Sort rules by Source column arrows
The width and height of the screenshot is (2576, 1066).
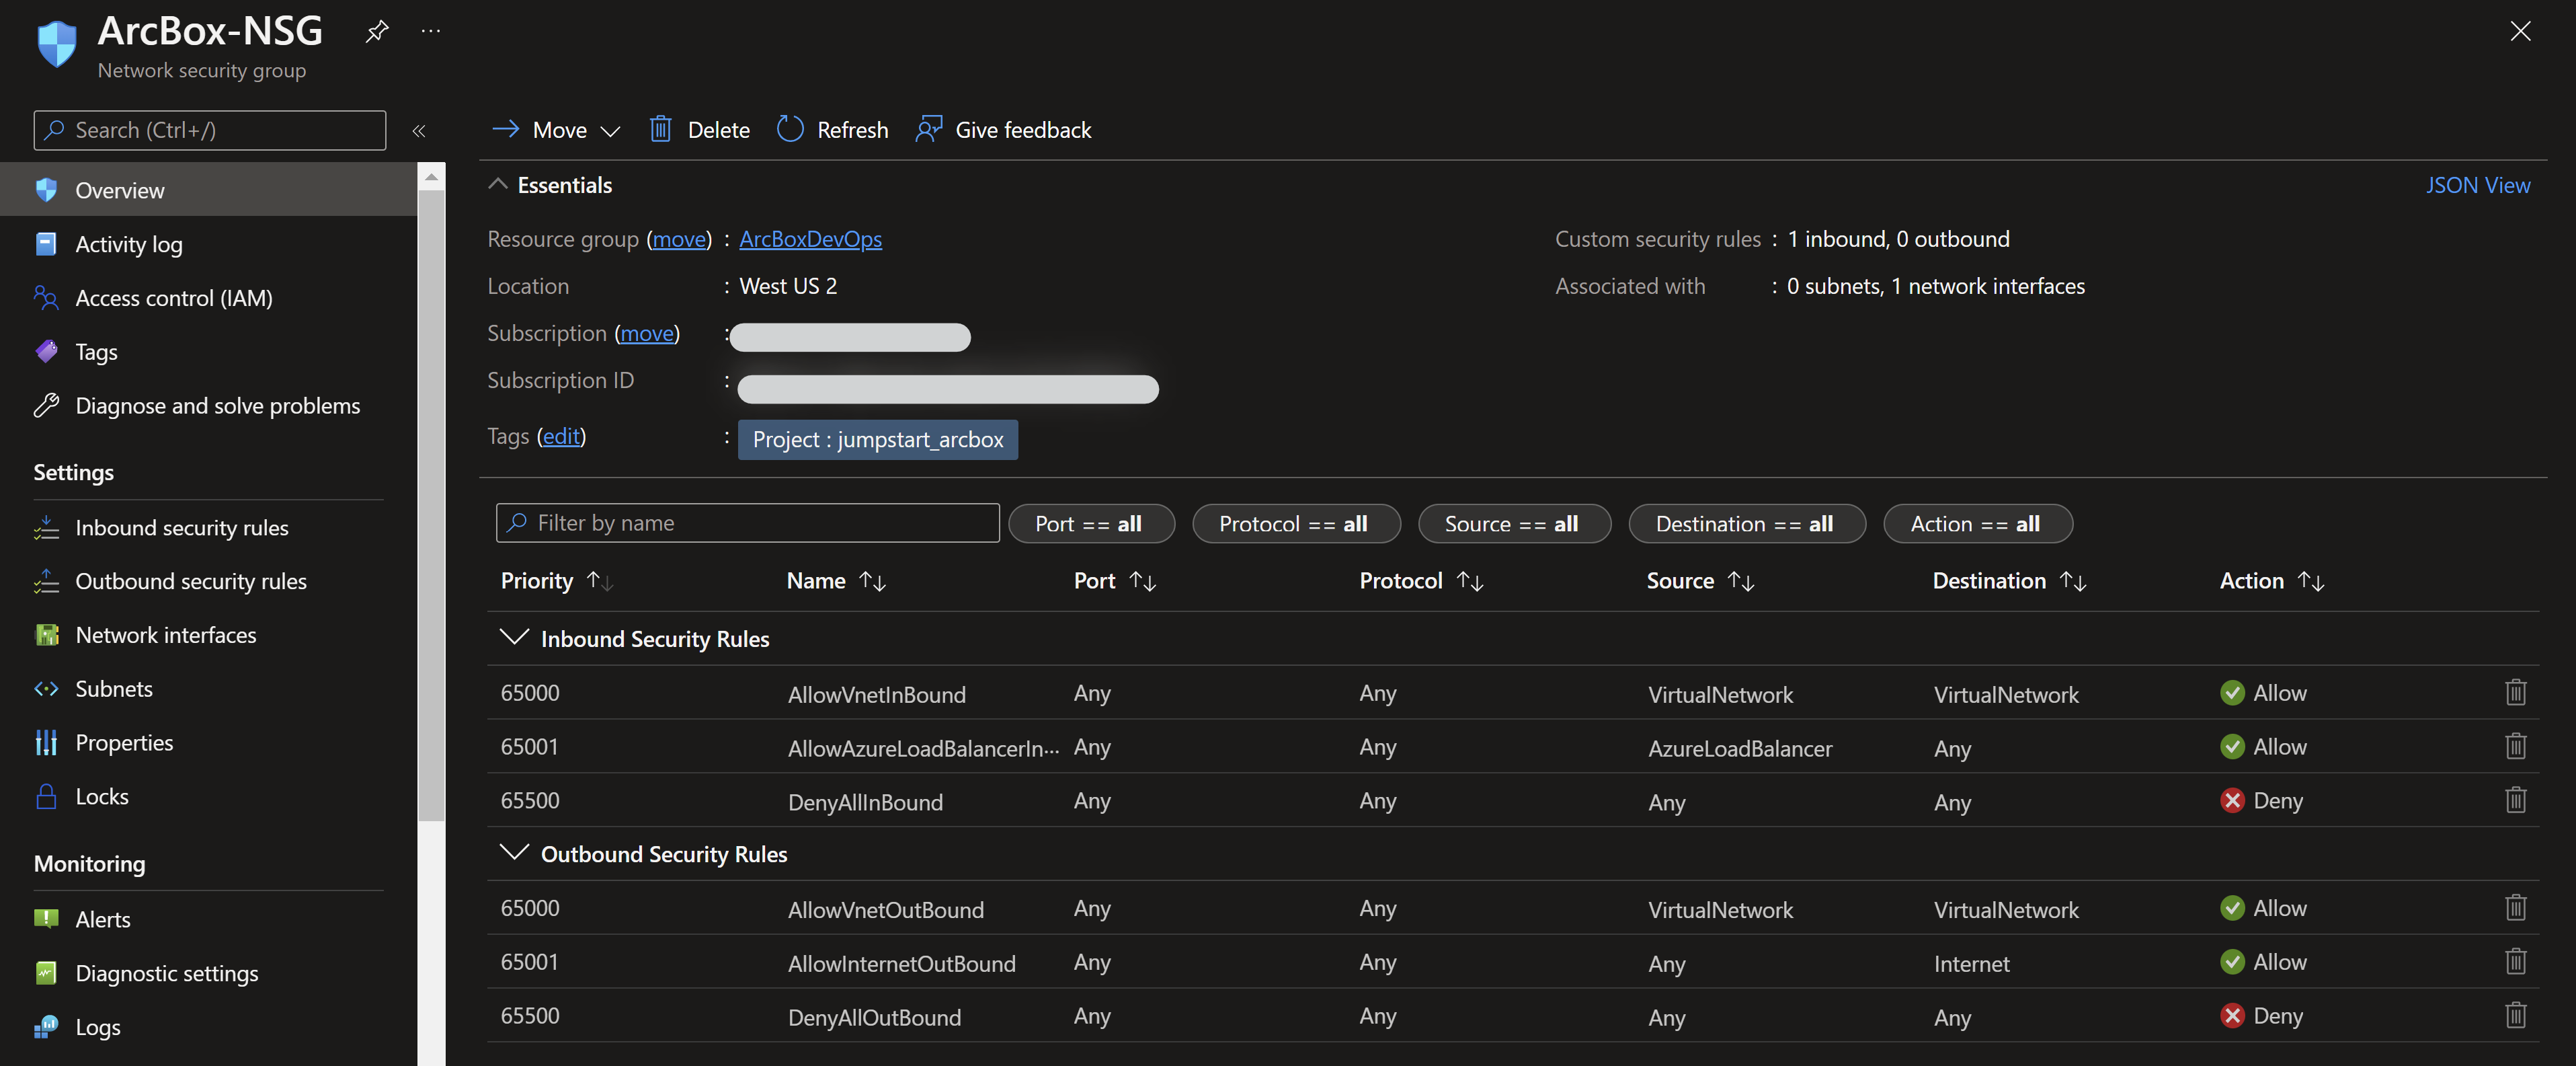pyautogui.click(x=1740, y=582)
